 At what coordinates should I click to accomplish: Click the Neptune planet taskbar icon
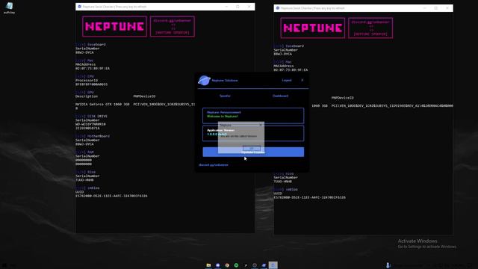click(x=264, y=265)
